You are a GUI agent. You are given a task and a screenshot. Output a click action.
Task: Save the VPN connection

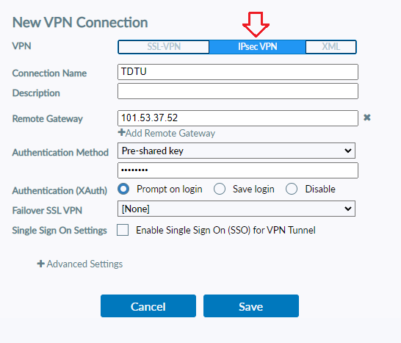pos(251,306)
